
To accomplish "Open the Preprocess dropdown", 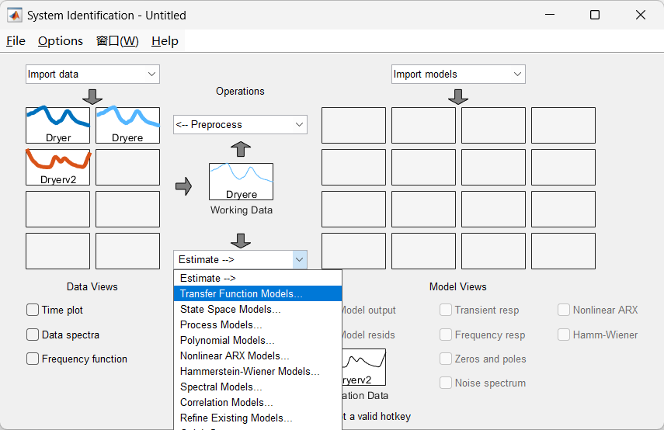I will point(240,124).
